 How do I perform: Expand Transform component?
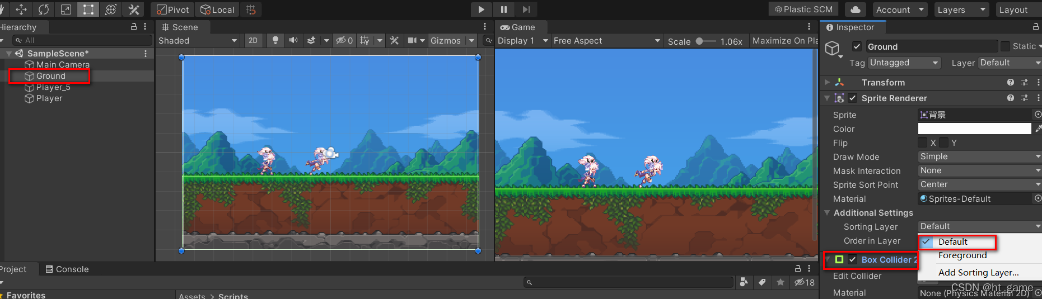827,82
